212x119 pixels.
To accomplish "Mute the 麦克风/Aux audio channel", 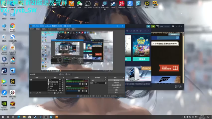I will [x=83, y=84].
